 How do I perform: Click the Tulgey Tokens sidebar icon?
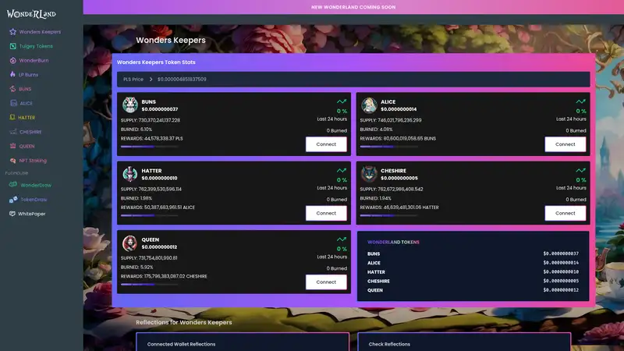[x=12, y=46]
